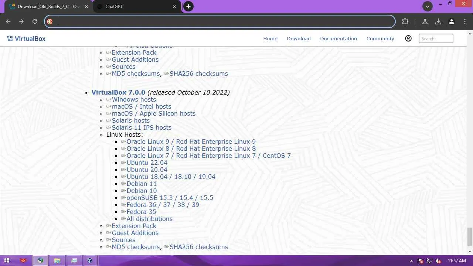Open the Windows Start menu
The height and width of the screenshot is (266, 473).
point(7,260)
